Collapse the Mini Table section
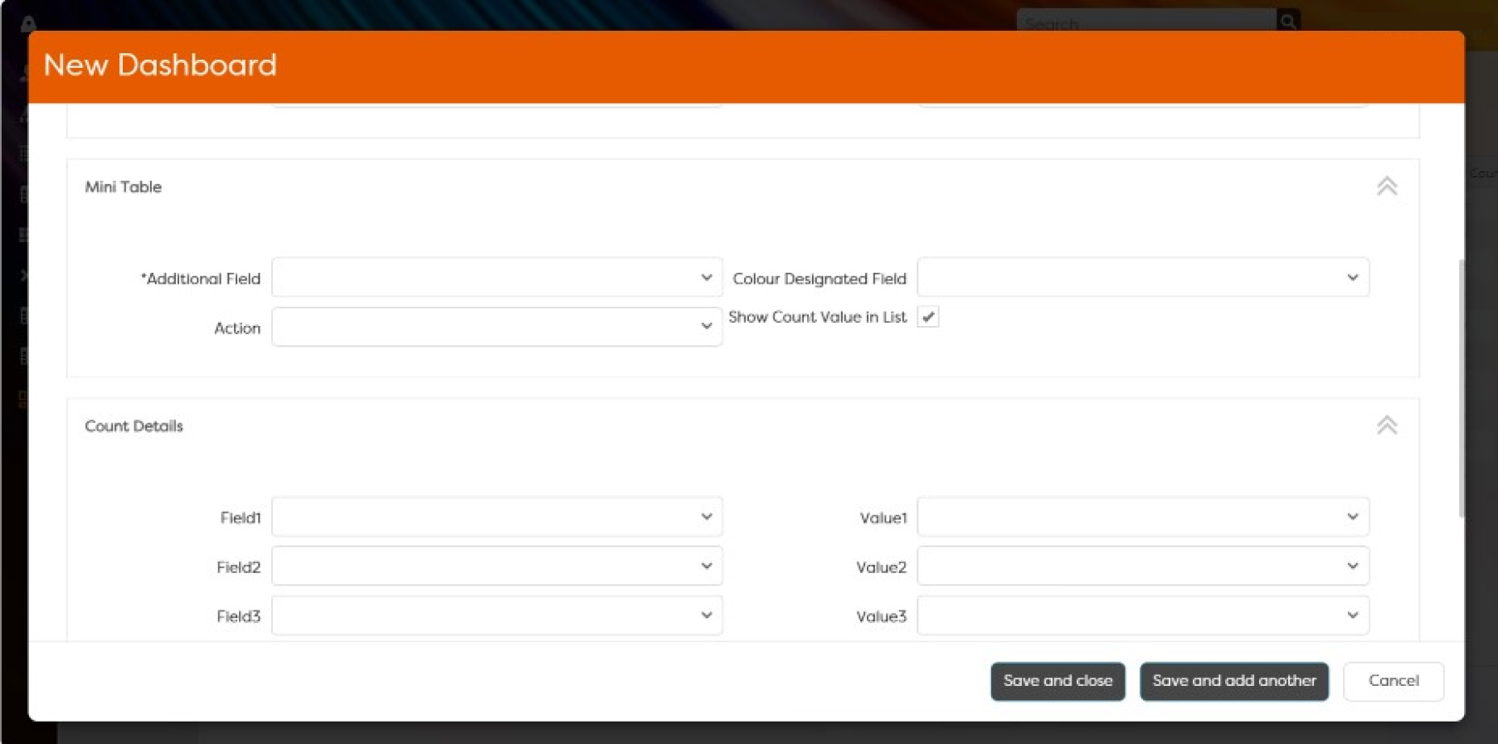Screen dimensions: 1498x744 (1387, 187)
